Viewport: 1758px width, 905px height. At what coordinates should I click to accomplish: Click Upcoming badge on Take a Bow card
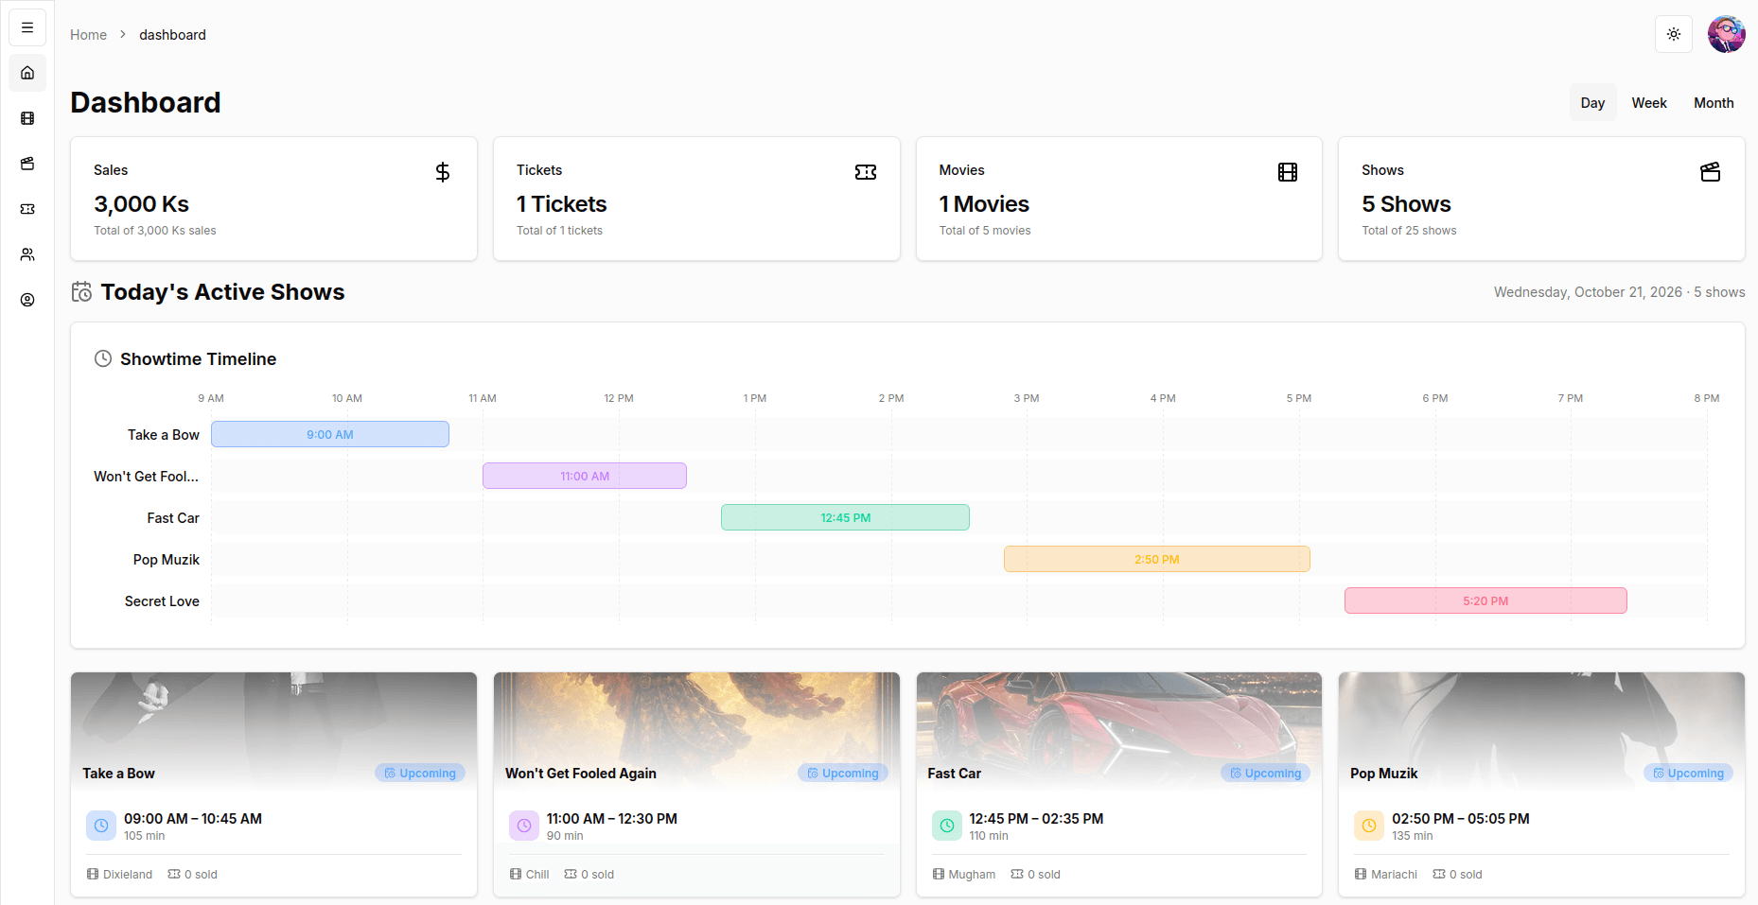tap(420, 773)
